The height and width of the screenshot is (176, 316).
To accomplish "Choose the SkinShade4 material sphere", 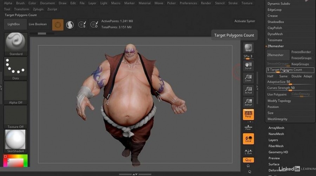I will click(15, 141).
